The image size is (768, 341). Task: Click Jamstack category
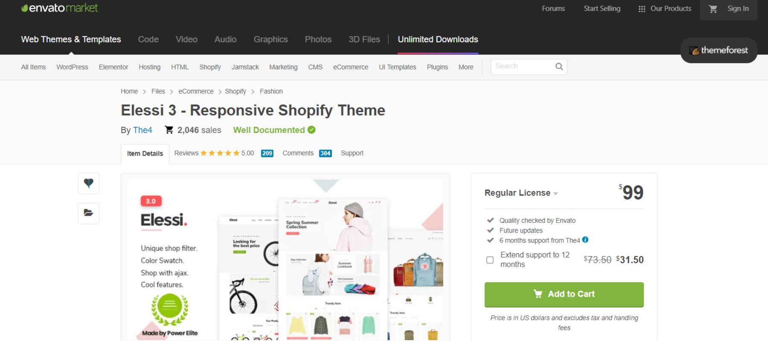245,67
